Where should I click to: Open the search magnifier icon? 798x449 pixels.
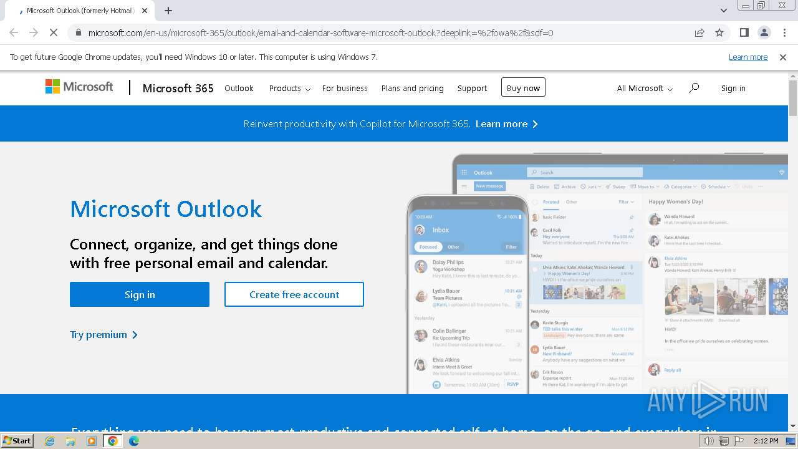693,88
